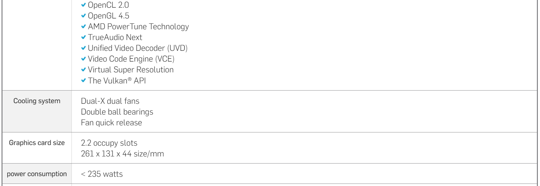Click the checkmark icon beside OpenGL 4.5
Image resolution: width=540 pixels, height=186 pixels.
84,16
